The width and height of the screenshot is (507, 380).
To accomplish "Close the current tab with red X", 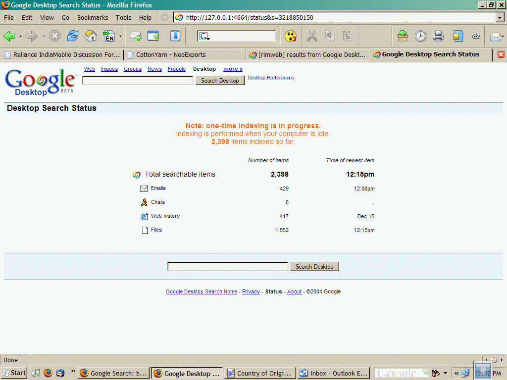I will (x=501, y=54).
